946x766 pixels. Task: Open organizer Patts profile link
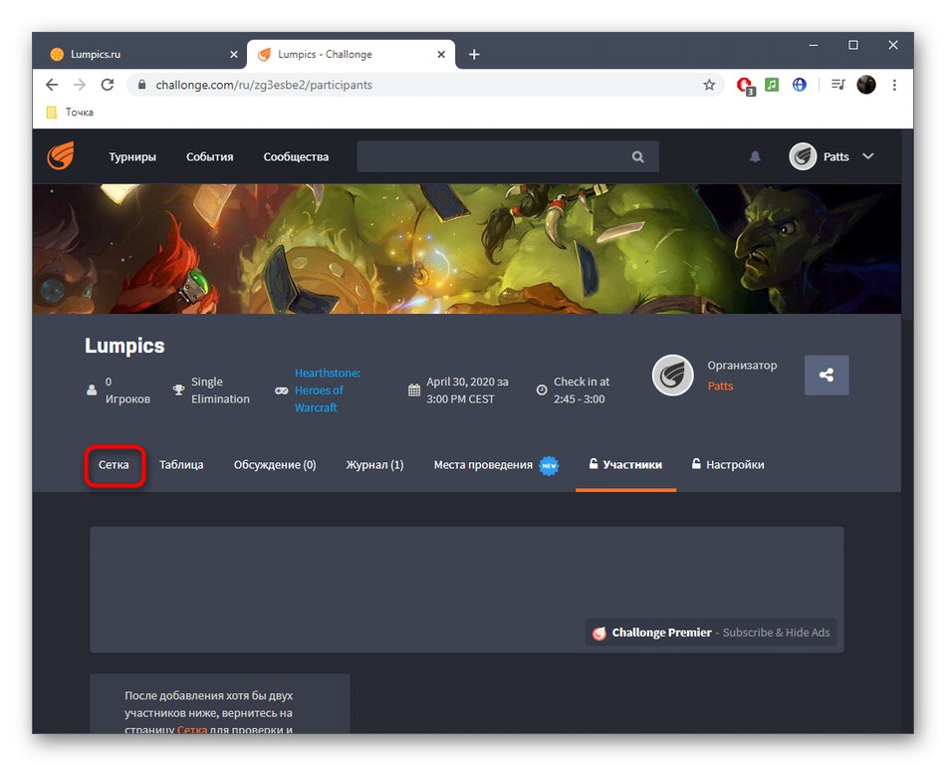pyautogui.click(x=720, y=386)
